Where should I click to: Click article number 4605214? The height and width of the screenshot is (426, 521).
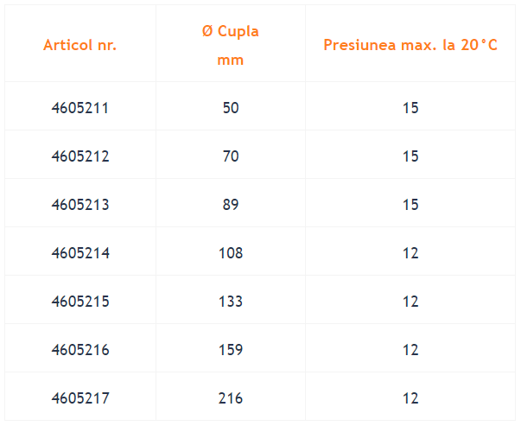click(80, 253)
